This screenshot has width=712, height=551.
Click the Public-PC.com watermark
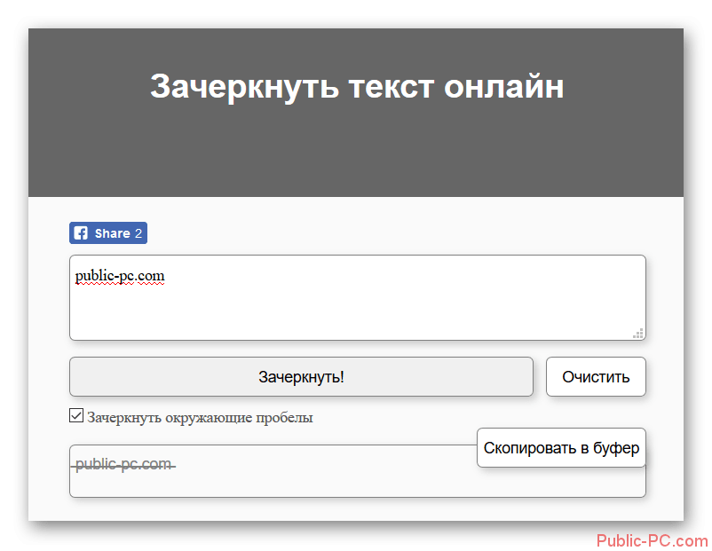[653, 540]
